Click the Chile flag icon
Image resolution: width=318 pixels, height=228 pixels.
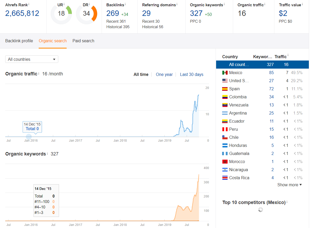pos(225,137)
